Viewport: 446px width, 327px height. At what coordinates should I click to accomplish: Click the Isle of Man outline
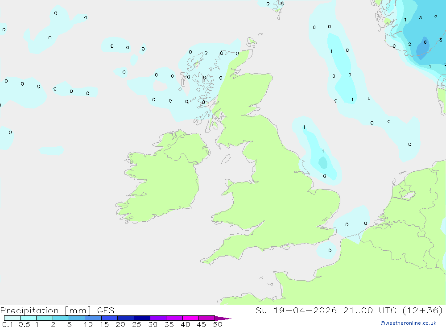point(226,159)
